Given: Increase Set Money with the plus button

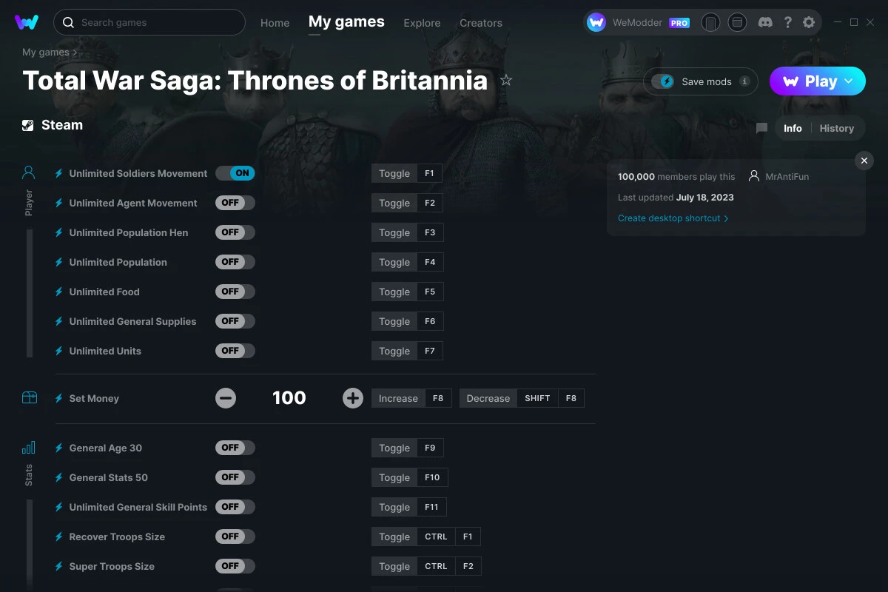Looking at the screenshot, I should [353, 397].
